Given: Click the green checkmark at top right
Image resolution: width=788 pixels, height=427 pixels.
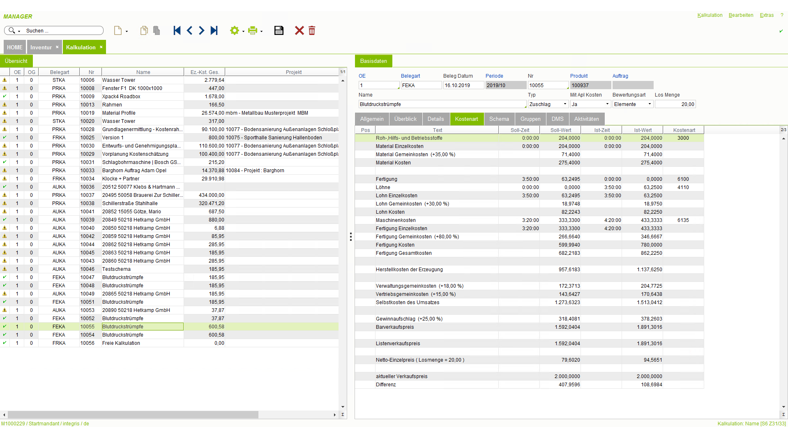Looking at the screenshot, I should pos(781,31).
